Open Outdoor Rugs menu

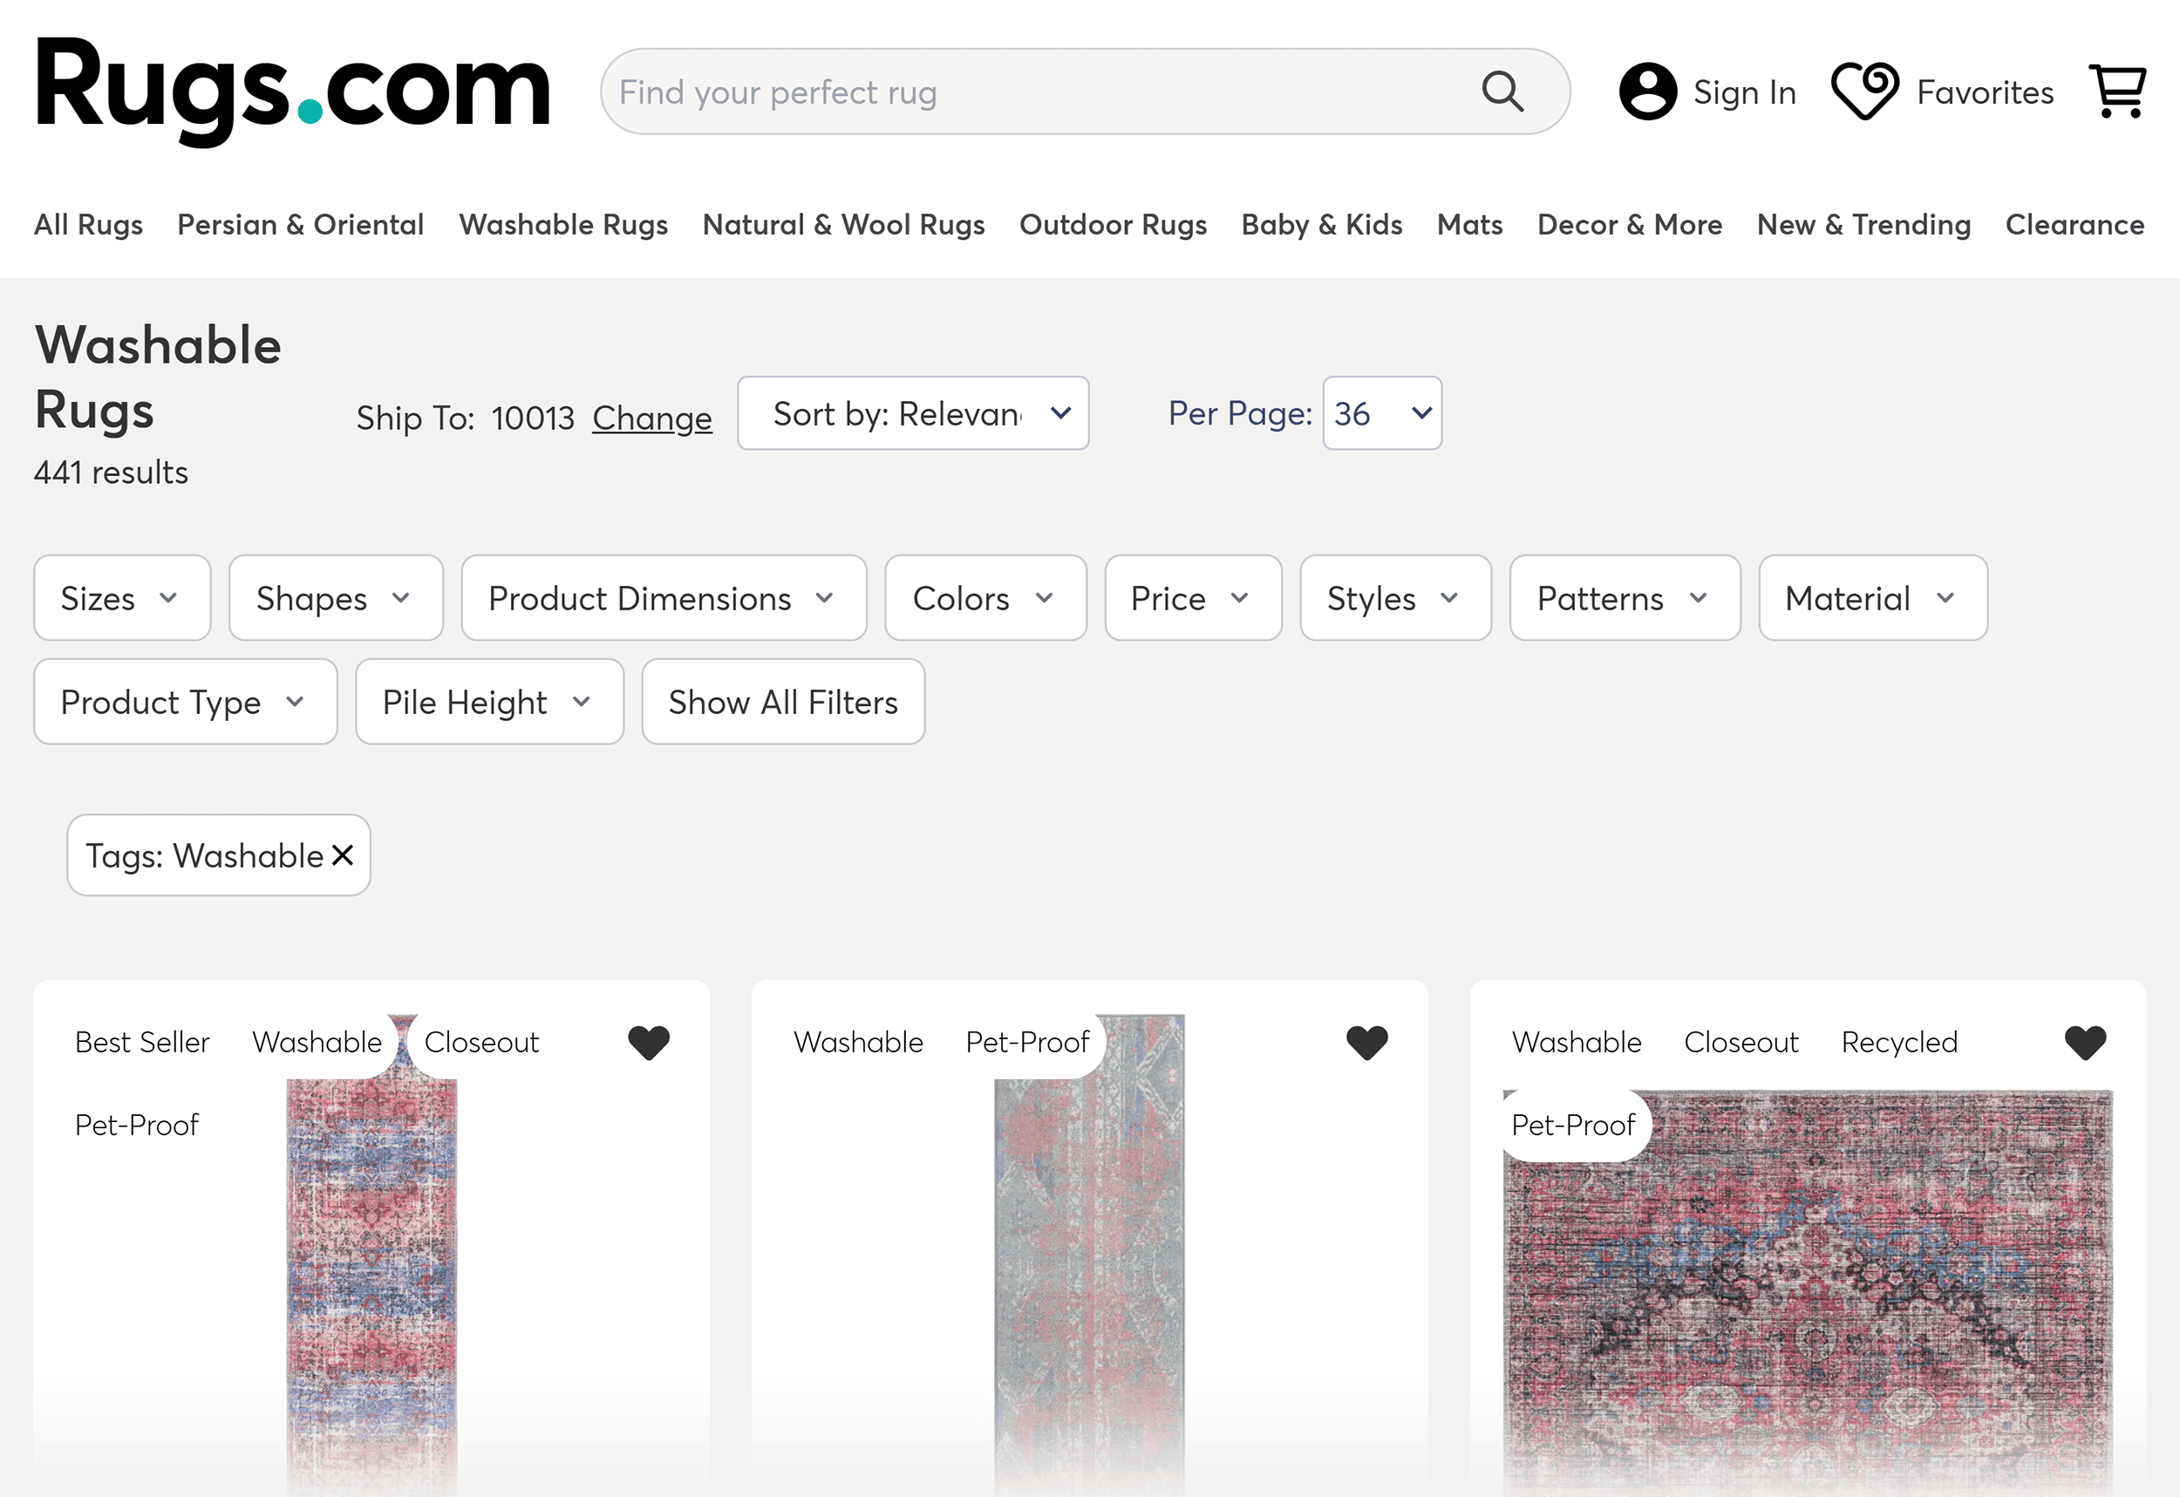click(x=1113, y=225)
